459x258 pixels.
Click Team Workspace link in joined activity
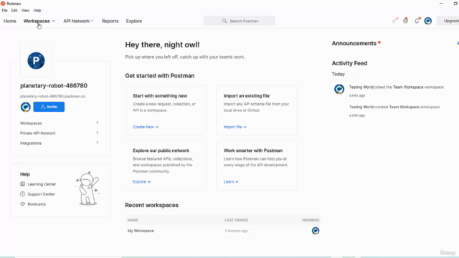408,87
